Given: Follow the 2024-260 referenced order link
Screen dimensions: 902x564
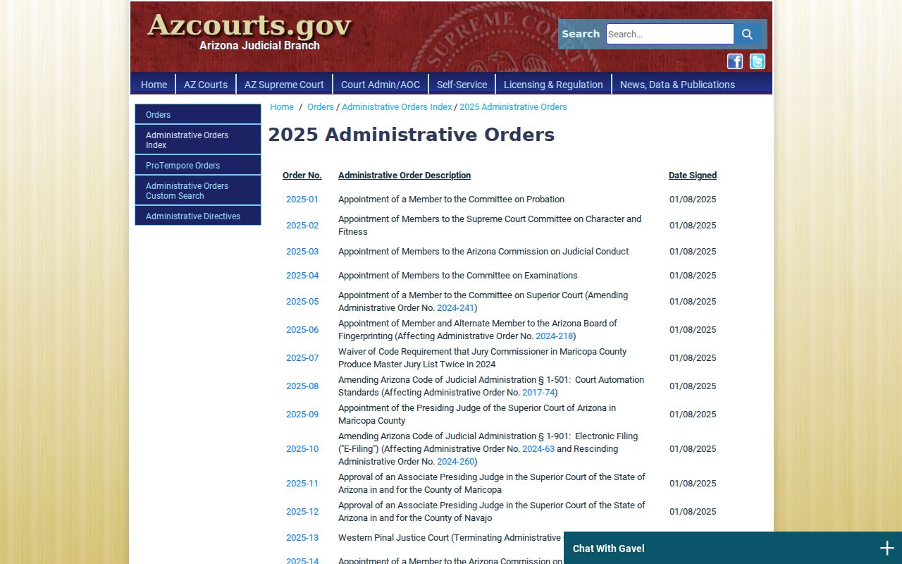Looking at the screenshot, I should pos(455,462).
